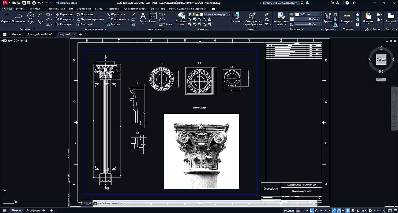Click Перенести (Move) command
Screen dimensions: 398x213
coord(64,14)
